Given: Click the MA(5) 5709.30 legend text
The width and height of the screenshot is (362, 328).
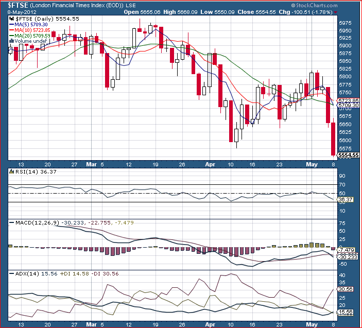Looking at the screenshot, I should (x=31, y=25).
